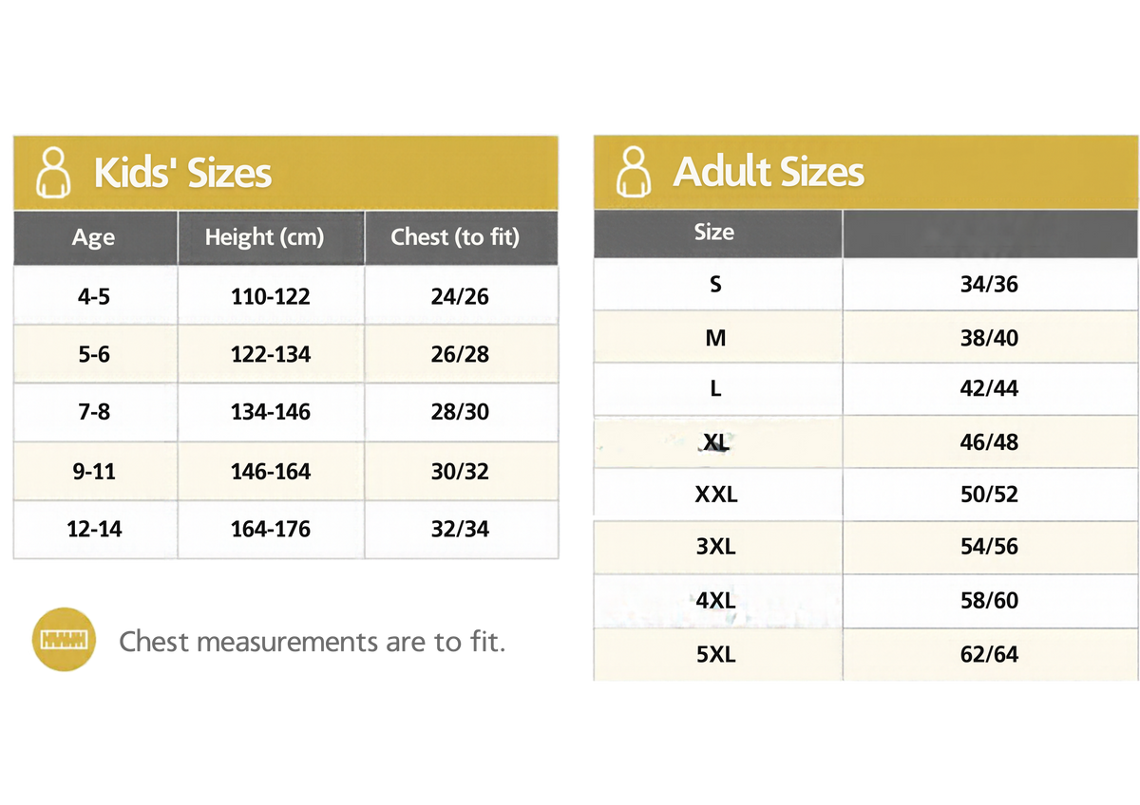Select the 4-5 age row
This screenshot has width=1140, height=805.
(x=286, y=296)
